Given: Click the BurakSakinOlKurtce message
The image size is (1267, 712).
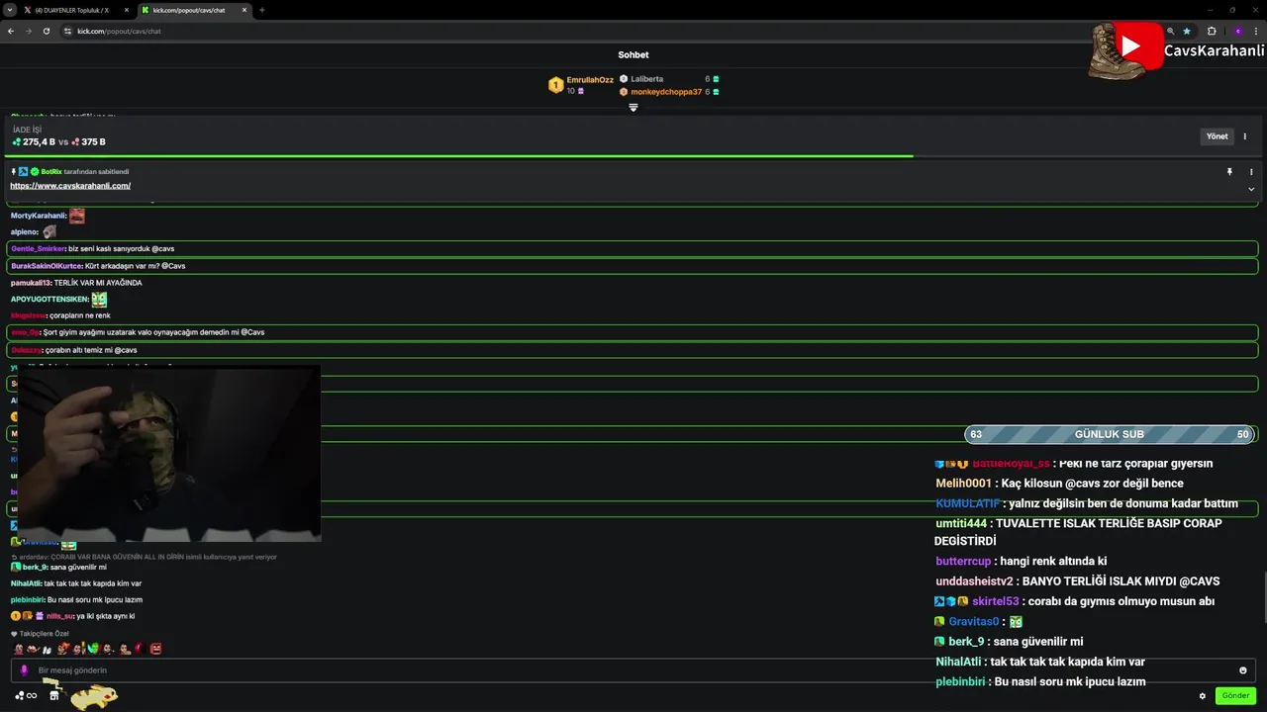Looking at the screenshot, I should click(633, 266).
